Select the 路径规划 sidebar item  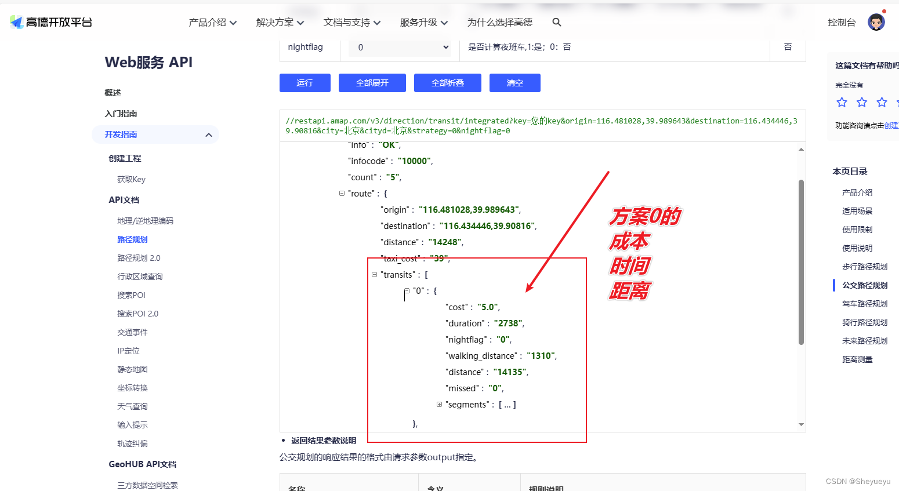click(x=132, y=239)
